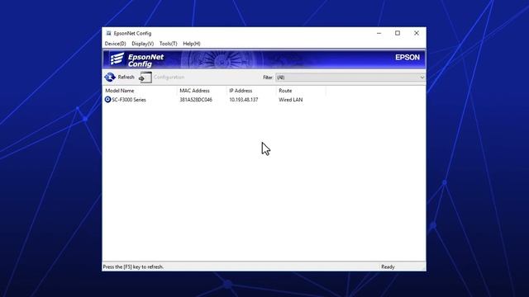Click IP address 10.193.48.137
529x297 pixels.
pyautogui.click(x=244, y=100)
